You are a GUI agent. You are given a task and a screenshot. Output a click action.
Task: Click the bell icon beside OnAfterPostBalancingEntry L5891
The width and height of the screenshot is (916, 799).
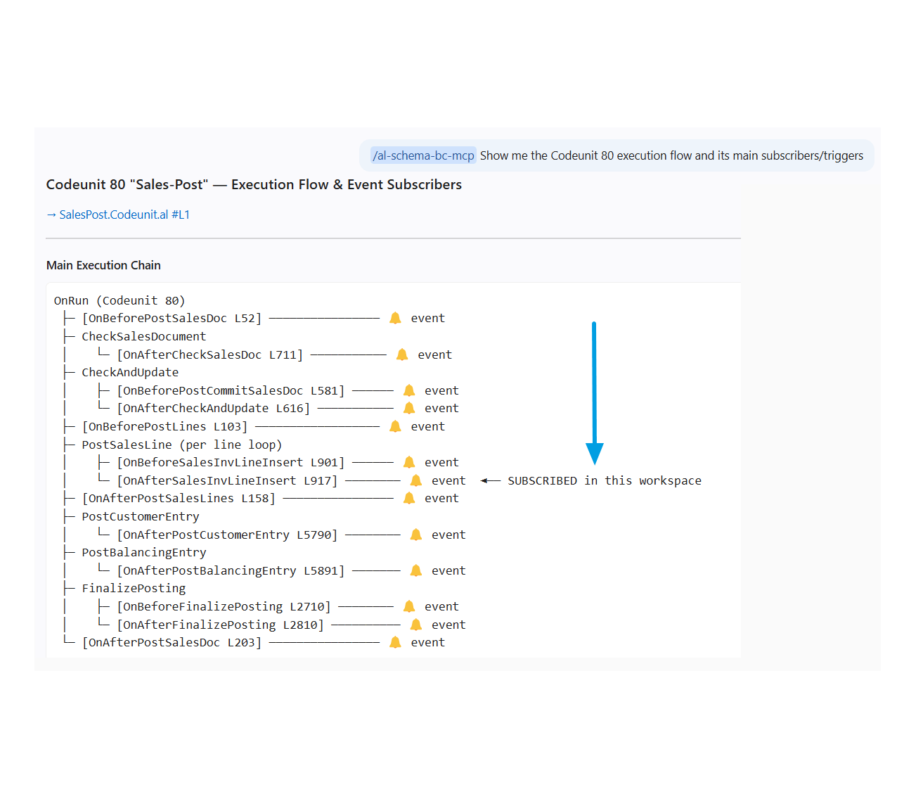pos(416,570)
